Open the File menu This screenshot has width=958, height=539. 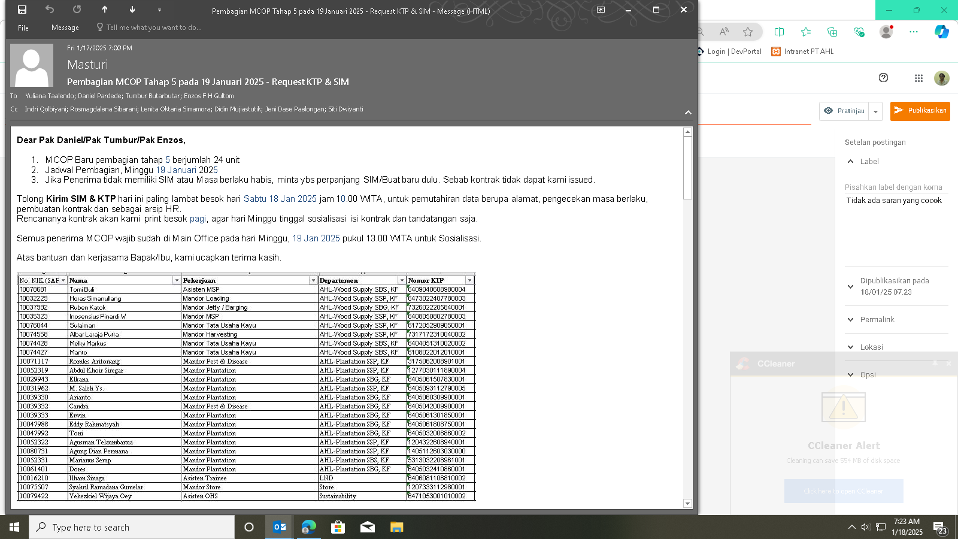coord(23,28)
